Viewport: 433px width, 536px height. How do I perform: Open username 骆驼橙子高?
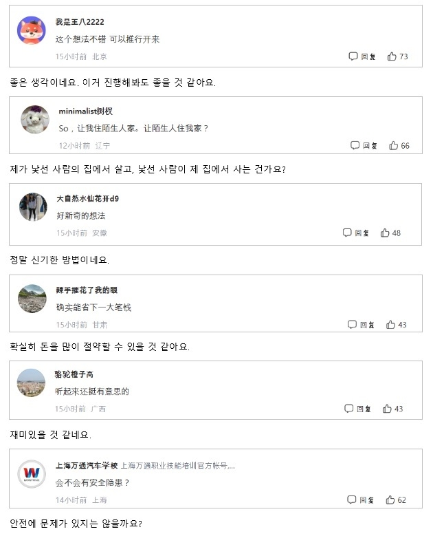(x=74, y=374)
